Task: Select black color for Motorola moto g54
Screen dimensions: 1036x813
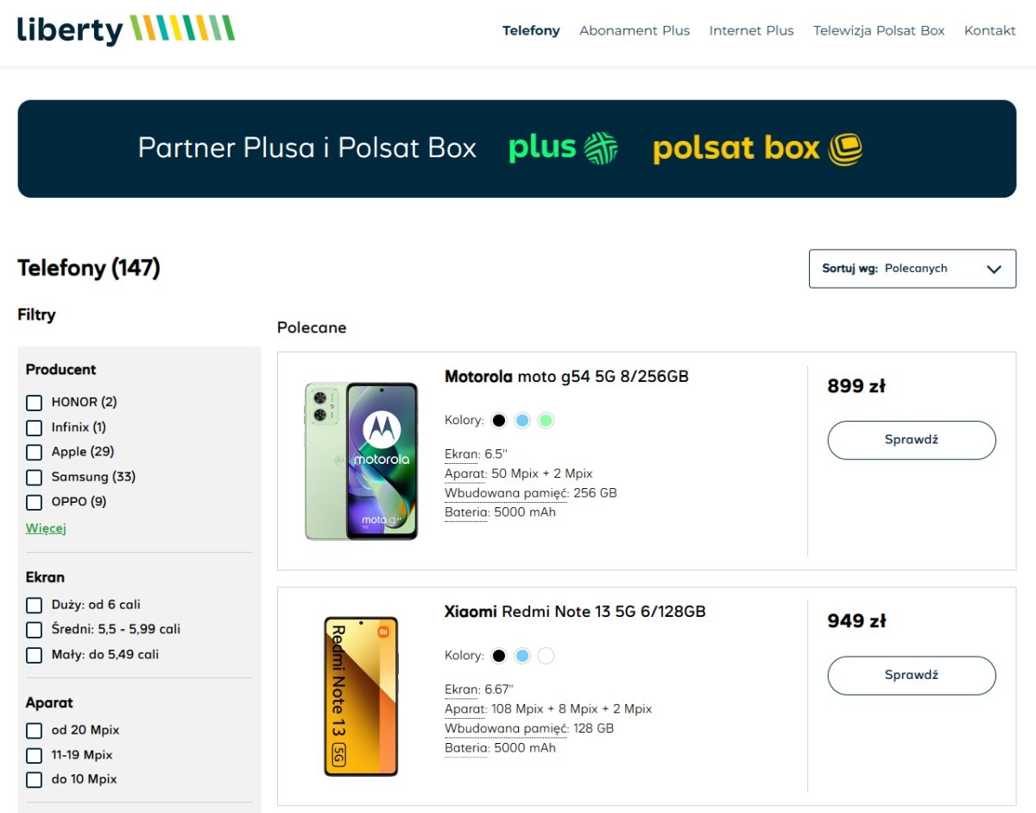Action: (499, 421)
